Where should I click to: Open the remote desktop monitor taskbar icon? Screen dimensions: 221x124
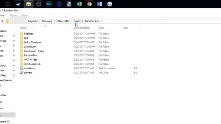[x=59, y=4]
